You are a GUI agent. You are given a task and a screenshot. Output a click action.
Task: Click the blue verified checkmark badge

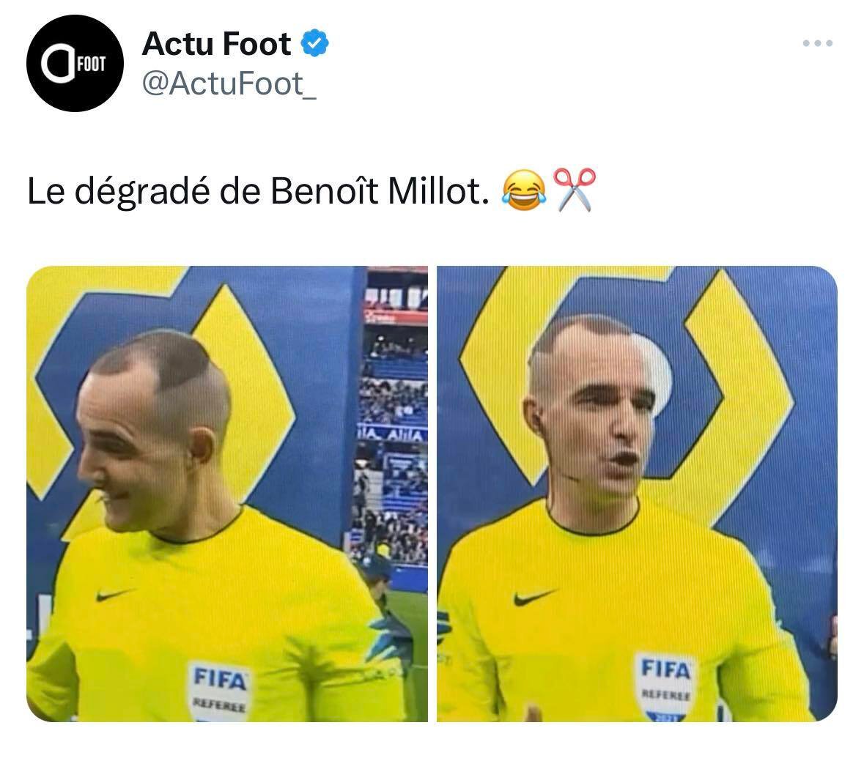314,43
